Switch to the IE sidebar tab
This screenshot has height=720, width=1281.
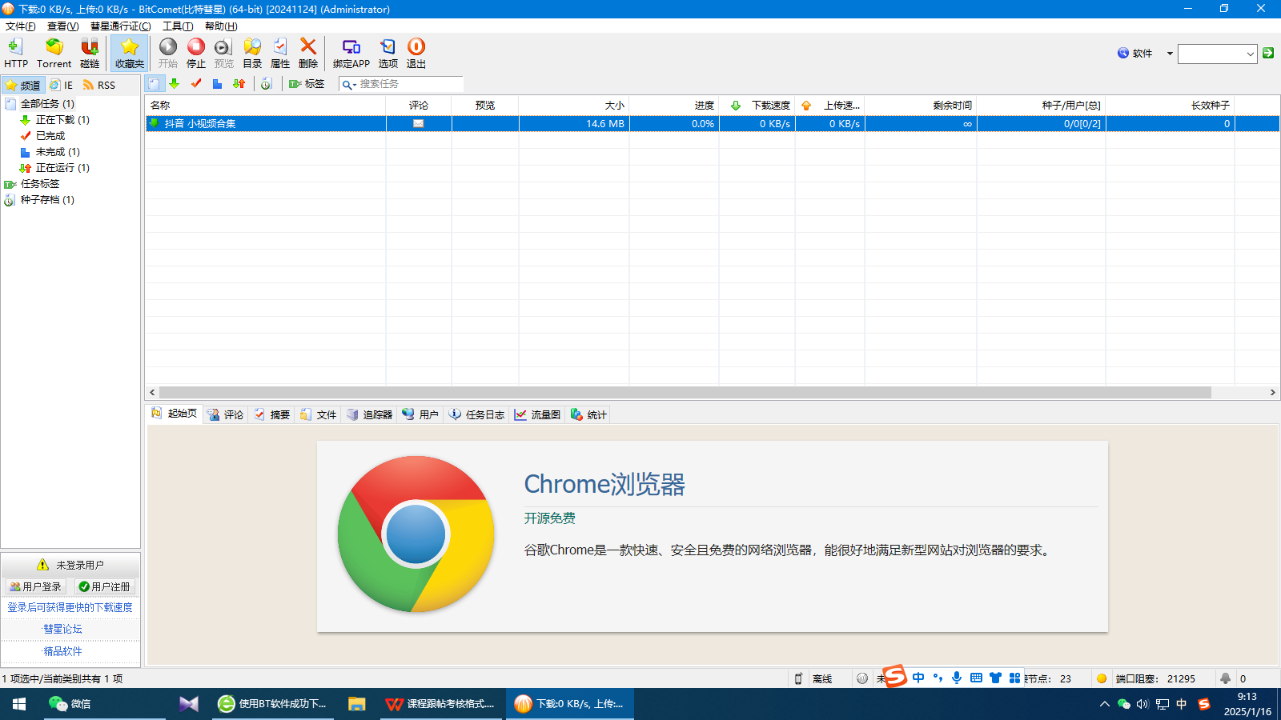click(x=61, y=85)
